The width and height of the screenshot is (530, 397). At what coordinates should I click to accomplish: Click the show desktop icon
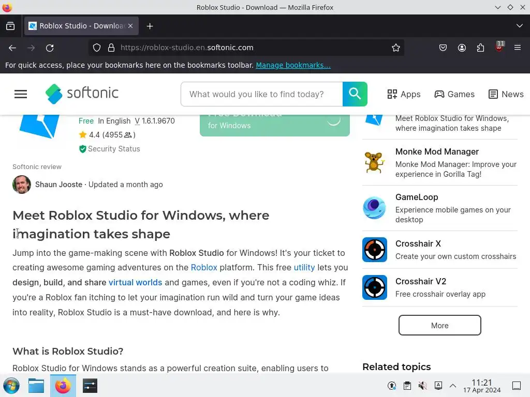point(517,386)
